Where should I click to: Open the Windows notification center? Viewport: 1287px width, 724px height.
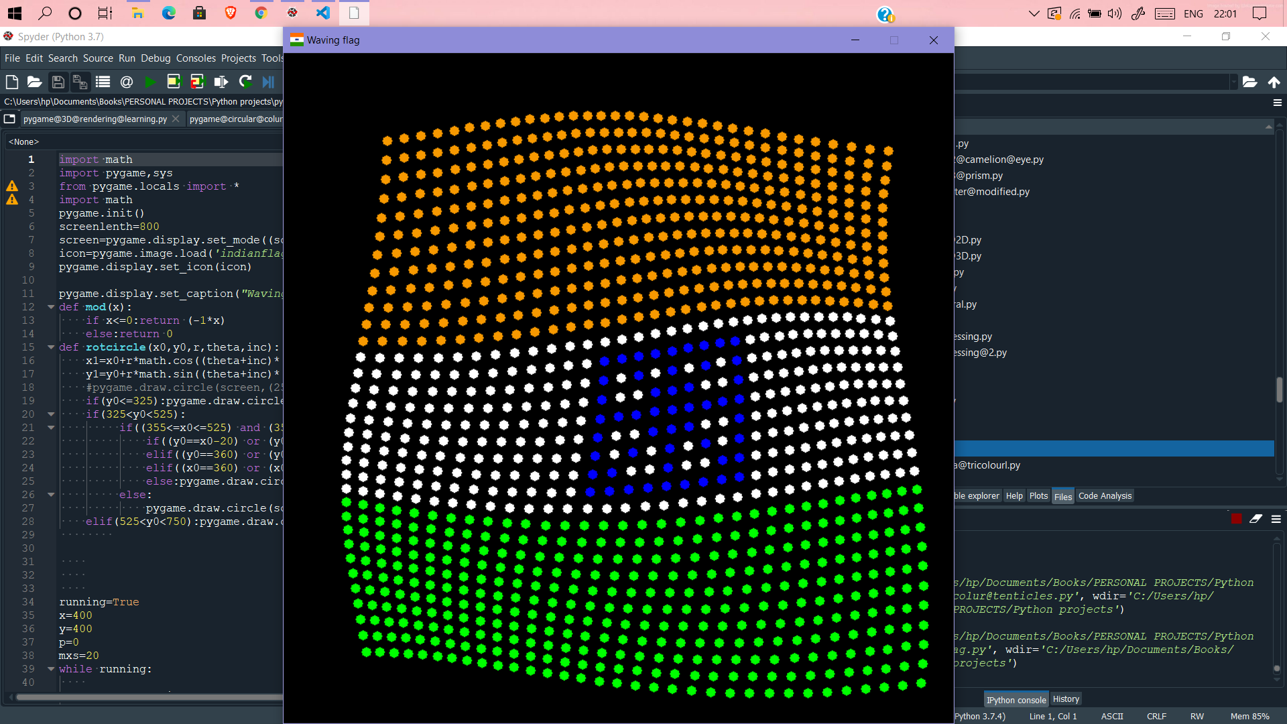coord(1260,13)
